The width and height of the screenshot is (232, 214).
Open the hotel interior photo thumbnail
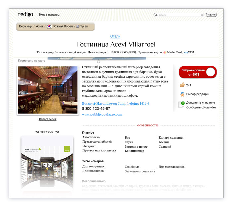pos(47,90)
